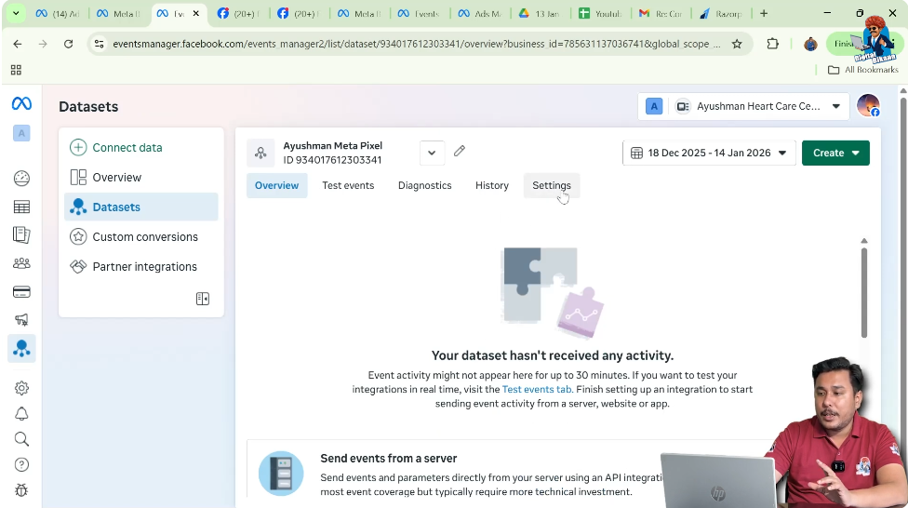The height and width of the screenshot is (508, 908).
Task: Select Datasets in left menu
Action: [141, 207]
